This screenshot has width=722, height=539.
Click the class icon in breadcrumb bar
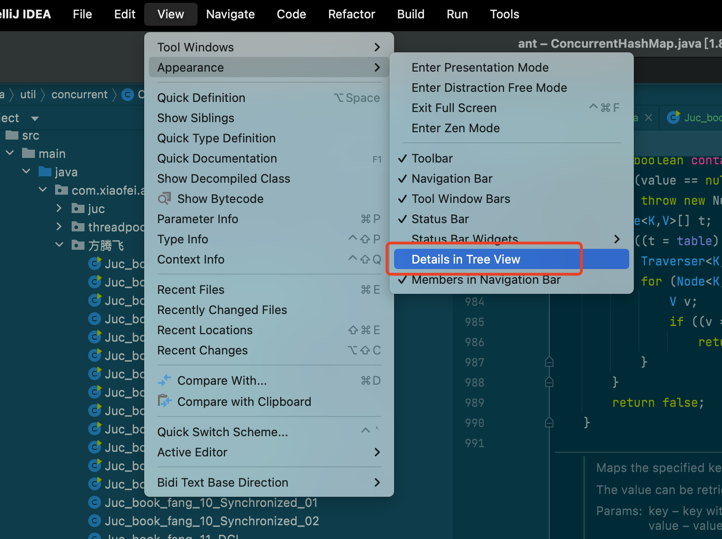128,95
